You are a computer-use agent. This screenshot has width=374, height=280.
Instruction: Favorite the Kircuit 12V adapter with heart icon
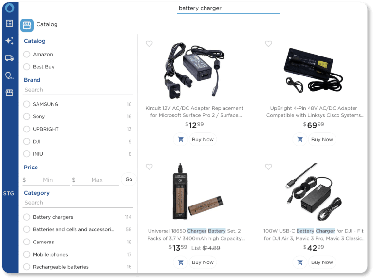[149, 44]
